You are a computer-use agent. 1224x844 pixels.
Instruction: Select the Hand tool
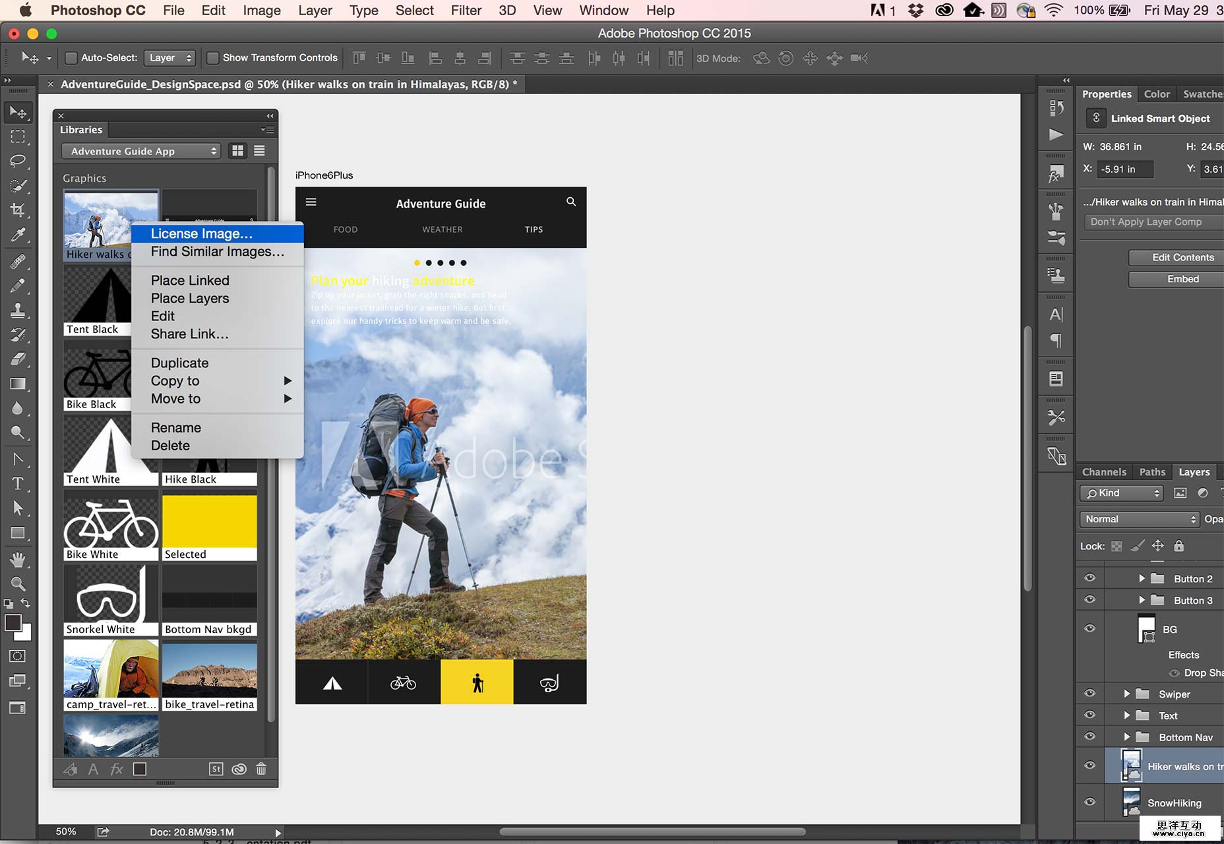(x=18, y=559)
